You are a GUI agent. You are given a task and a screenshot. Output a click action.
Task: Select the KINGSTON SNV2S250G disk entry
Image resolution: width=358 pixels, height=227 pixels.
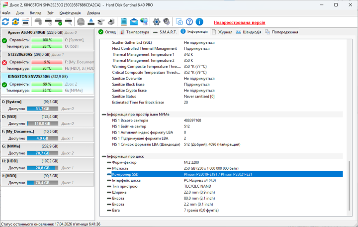[48, 84]
